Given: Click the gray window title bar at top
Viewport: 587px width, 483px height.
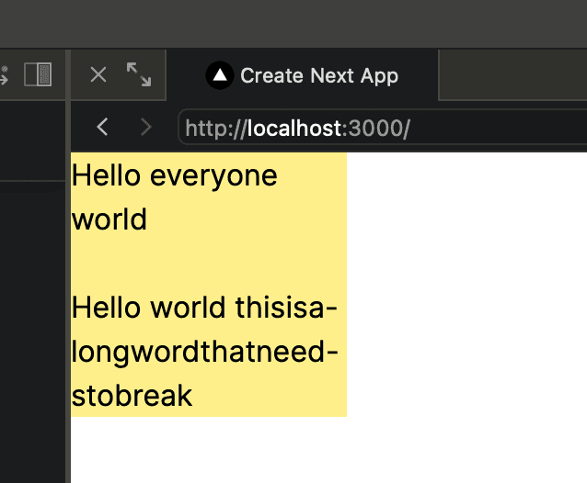Looking at the screenshot, I should [293, 24].
